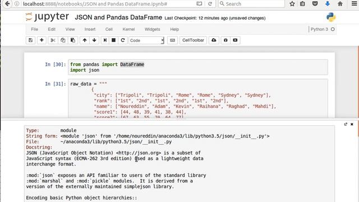Open the downloads arrow icon
359x202 pixels.
[328, 4]
